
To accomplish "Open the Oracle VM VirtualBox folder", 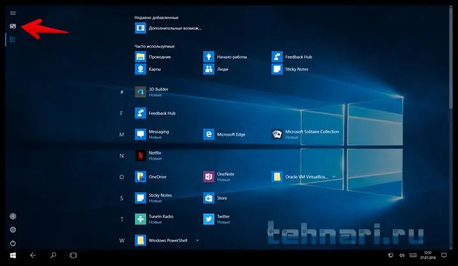I will 300,177.
